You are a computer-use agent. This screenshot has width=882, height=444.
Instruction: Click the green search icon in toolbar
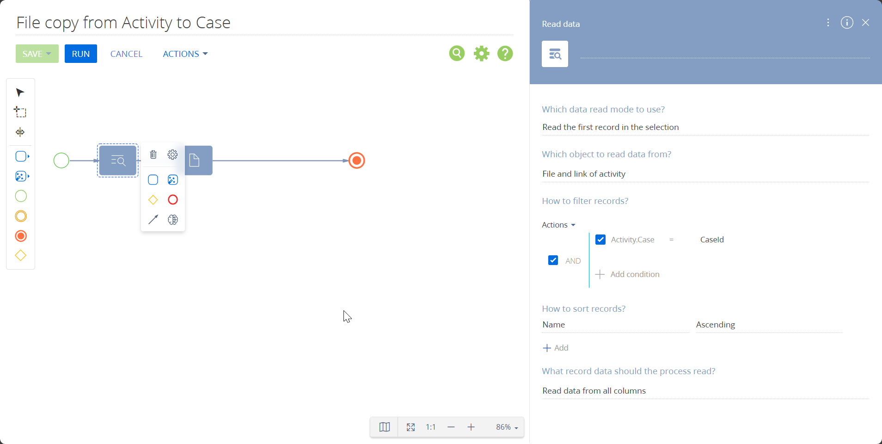click(457, 54)
